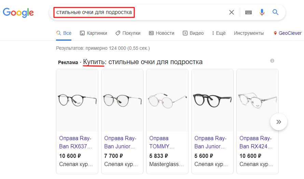Open Оправа Ray-Ban RX637 product link
304x179 pixels.
coord(75,142)
